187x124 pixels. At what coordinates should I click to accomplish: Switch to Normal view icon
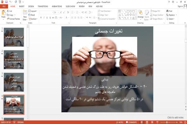coord(142,122)
